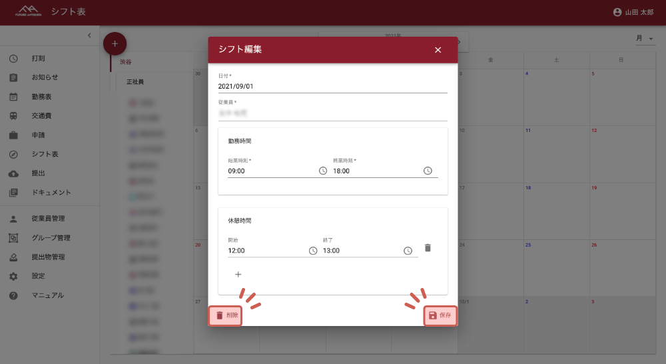The image size is (666, 364).
Task: Click the 始業時刻 field showing 09:00
Action: pos(270,171)
